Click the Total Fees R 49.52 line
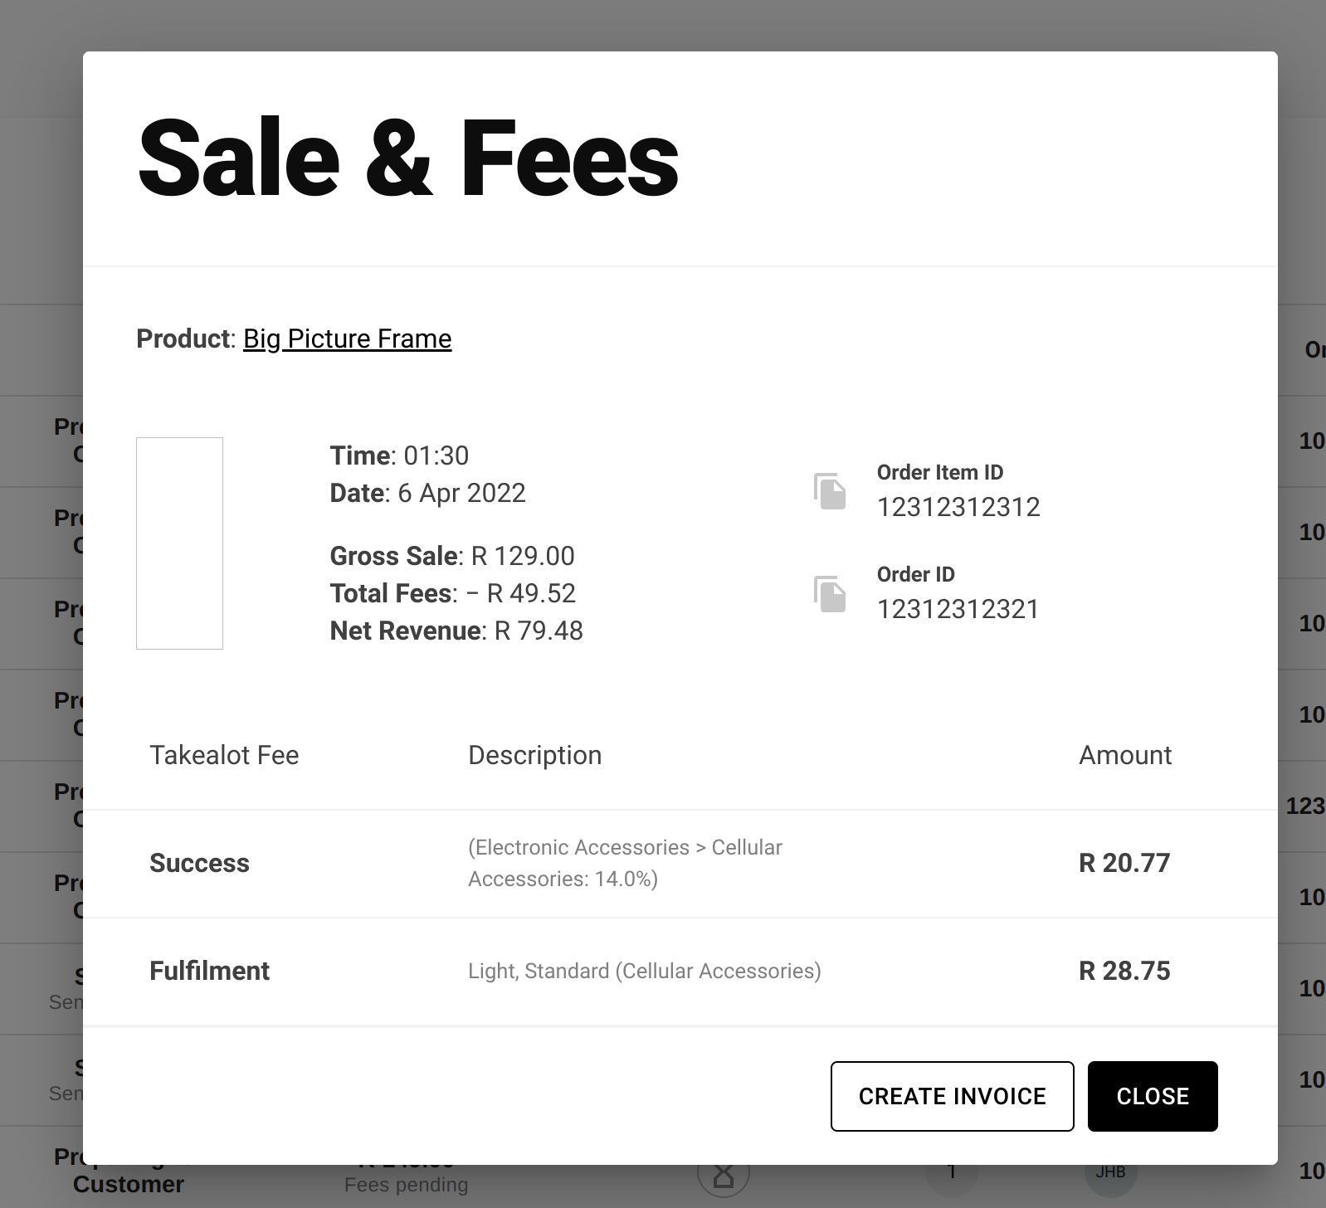This screenshot has width=1326, height=1208. point(453,593)
